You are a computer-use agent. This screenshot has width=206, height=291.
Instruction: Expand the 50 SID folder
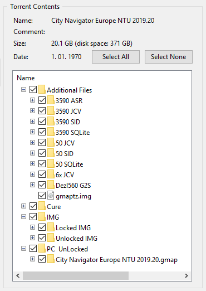click(x=32, y=153)
